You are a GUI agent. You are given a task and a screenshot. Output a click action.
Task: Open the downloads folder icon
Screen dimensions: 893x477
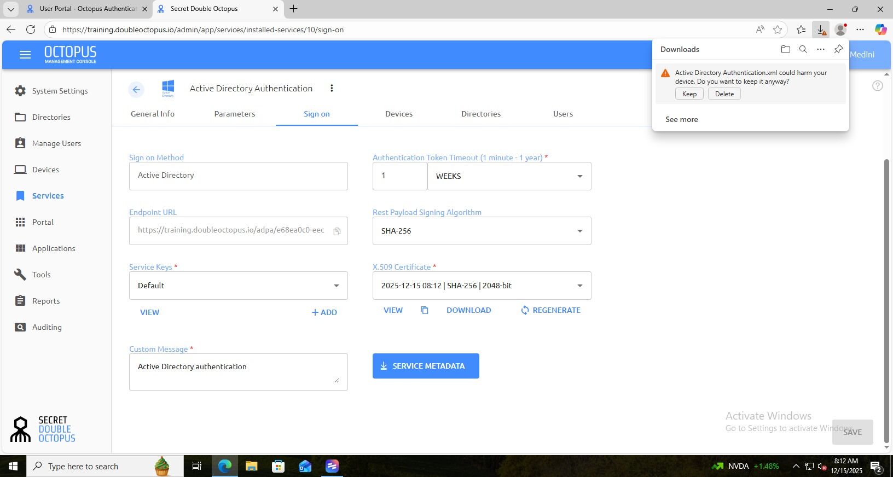coord(786,49)
